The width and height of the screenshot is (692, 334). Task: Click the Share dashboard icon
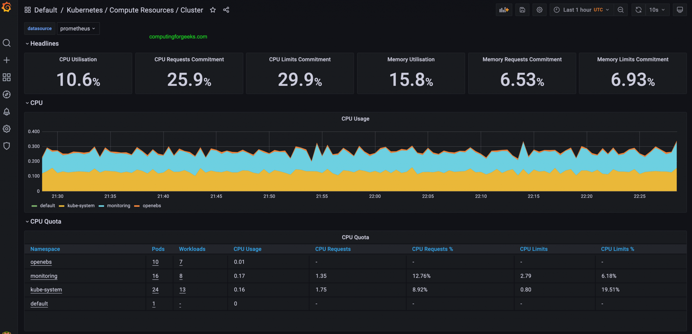click(x=226, y=10)
